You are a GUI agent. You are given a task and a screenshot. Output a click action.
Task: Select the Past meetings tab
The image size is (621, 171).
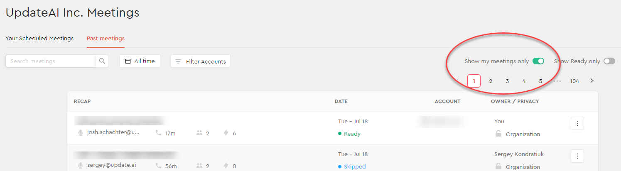[x=106, y=38]
